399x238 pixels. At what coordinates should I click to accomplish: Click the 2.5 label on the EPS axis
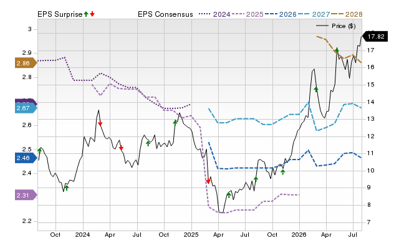(x=27, y=149)
